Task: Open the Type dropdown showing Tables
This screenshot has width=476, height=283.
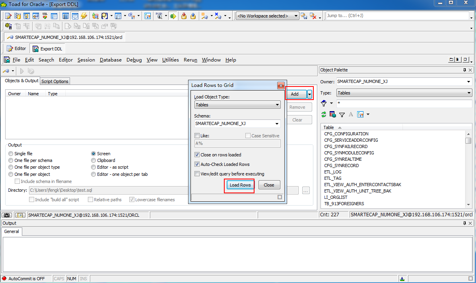Action: tap(469, 93)
